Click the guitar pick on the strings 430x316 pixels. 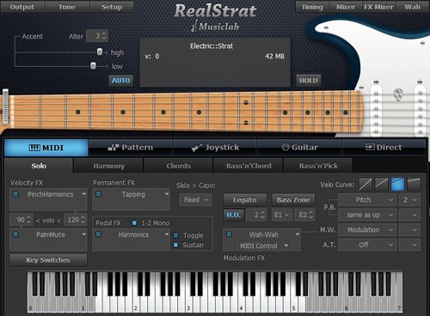pos(398,94)
